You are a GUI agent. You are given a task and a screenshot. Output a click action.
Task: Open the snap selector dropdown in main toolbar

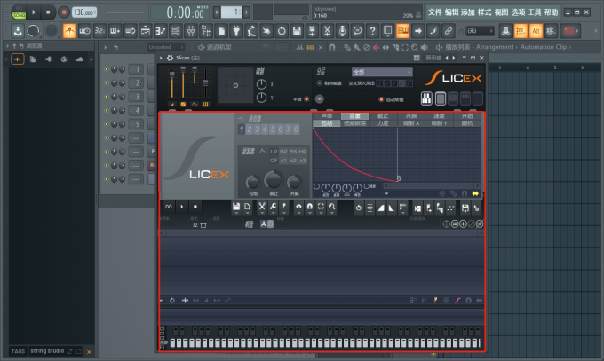click(x=480, y=31)
